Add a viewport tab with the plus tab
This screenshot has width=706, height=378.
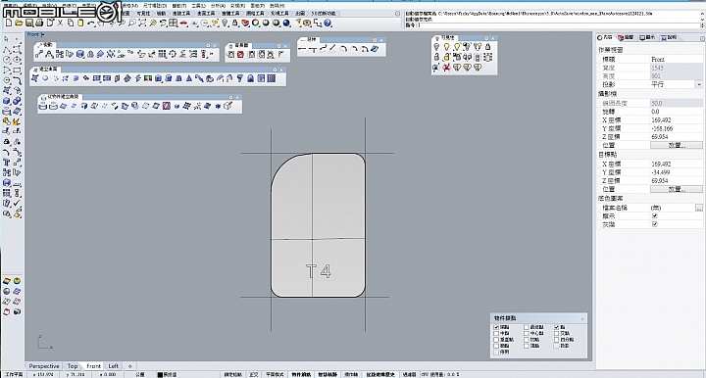[130, 366]
